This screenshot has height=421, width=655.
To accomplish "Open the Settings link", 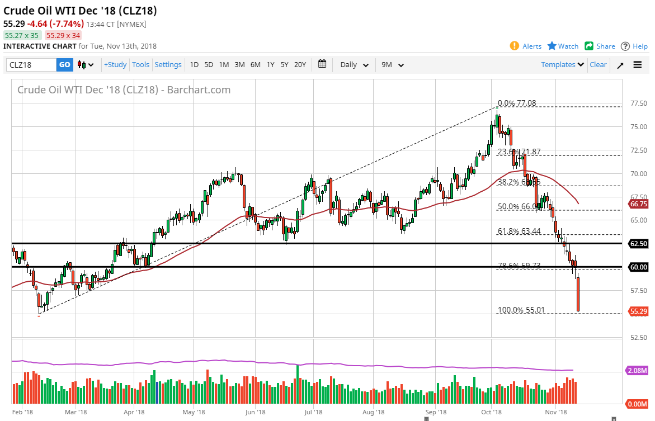I will [168, 64].
